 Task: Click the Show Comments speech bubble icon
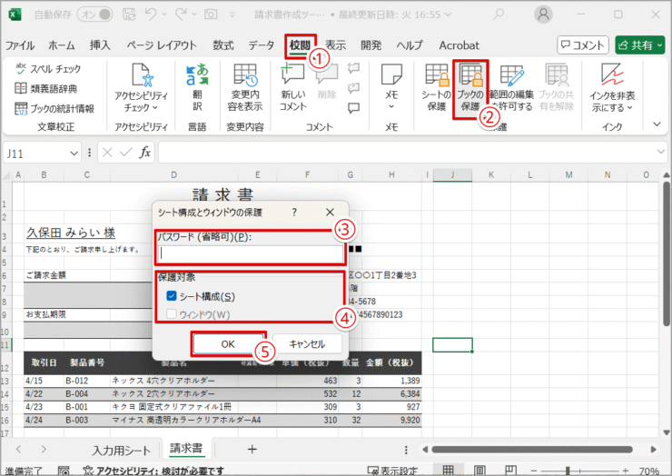353,107
